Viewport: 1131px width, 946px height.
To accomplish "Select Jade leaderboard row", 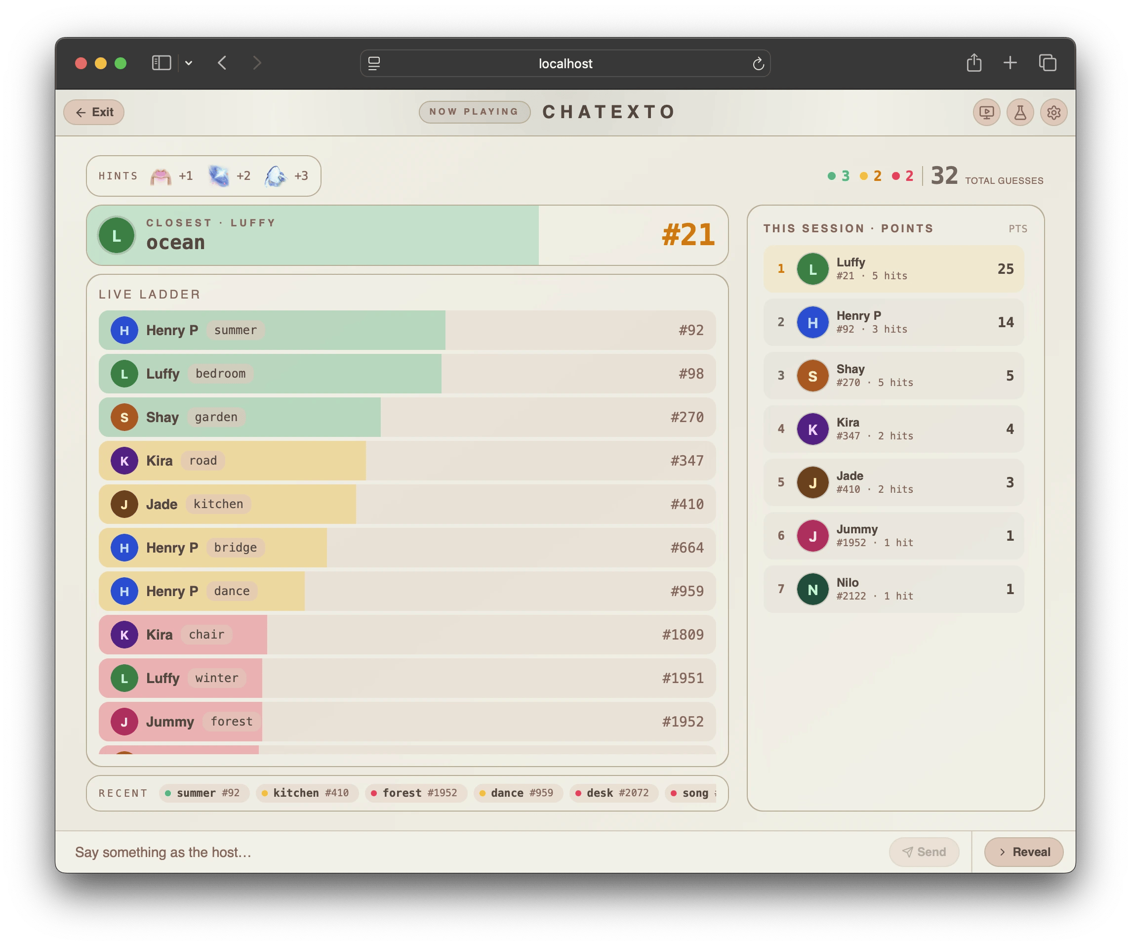I will 893,482.
